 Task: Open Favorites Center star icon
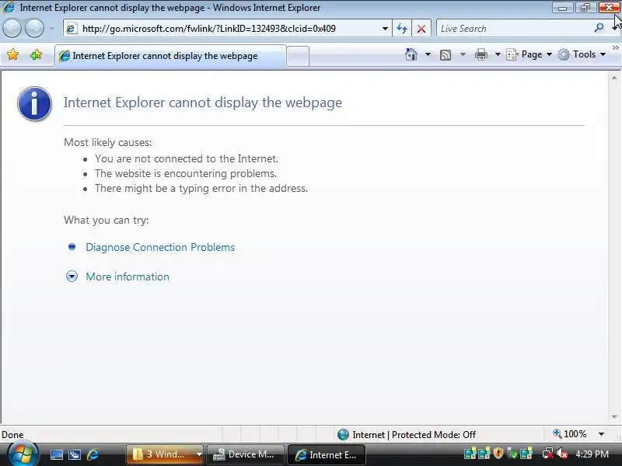(12, 54)
